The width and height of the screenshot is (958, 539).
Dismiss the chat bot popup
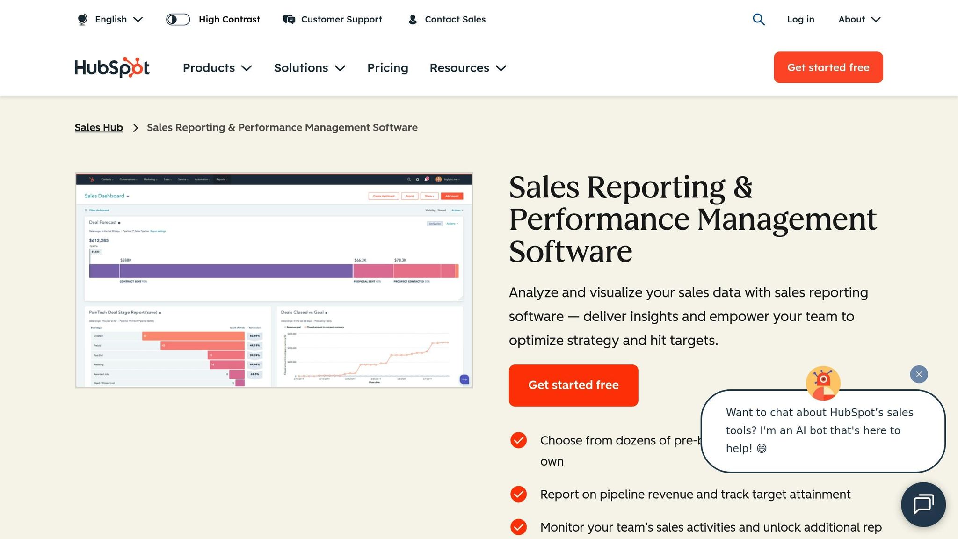[919, 374]
